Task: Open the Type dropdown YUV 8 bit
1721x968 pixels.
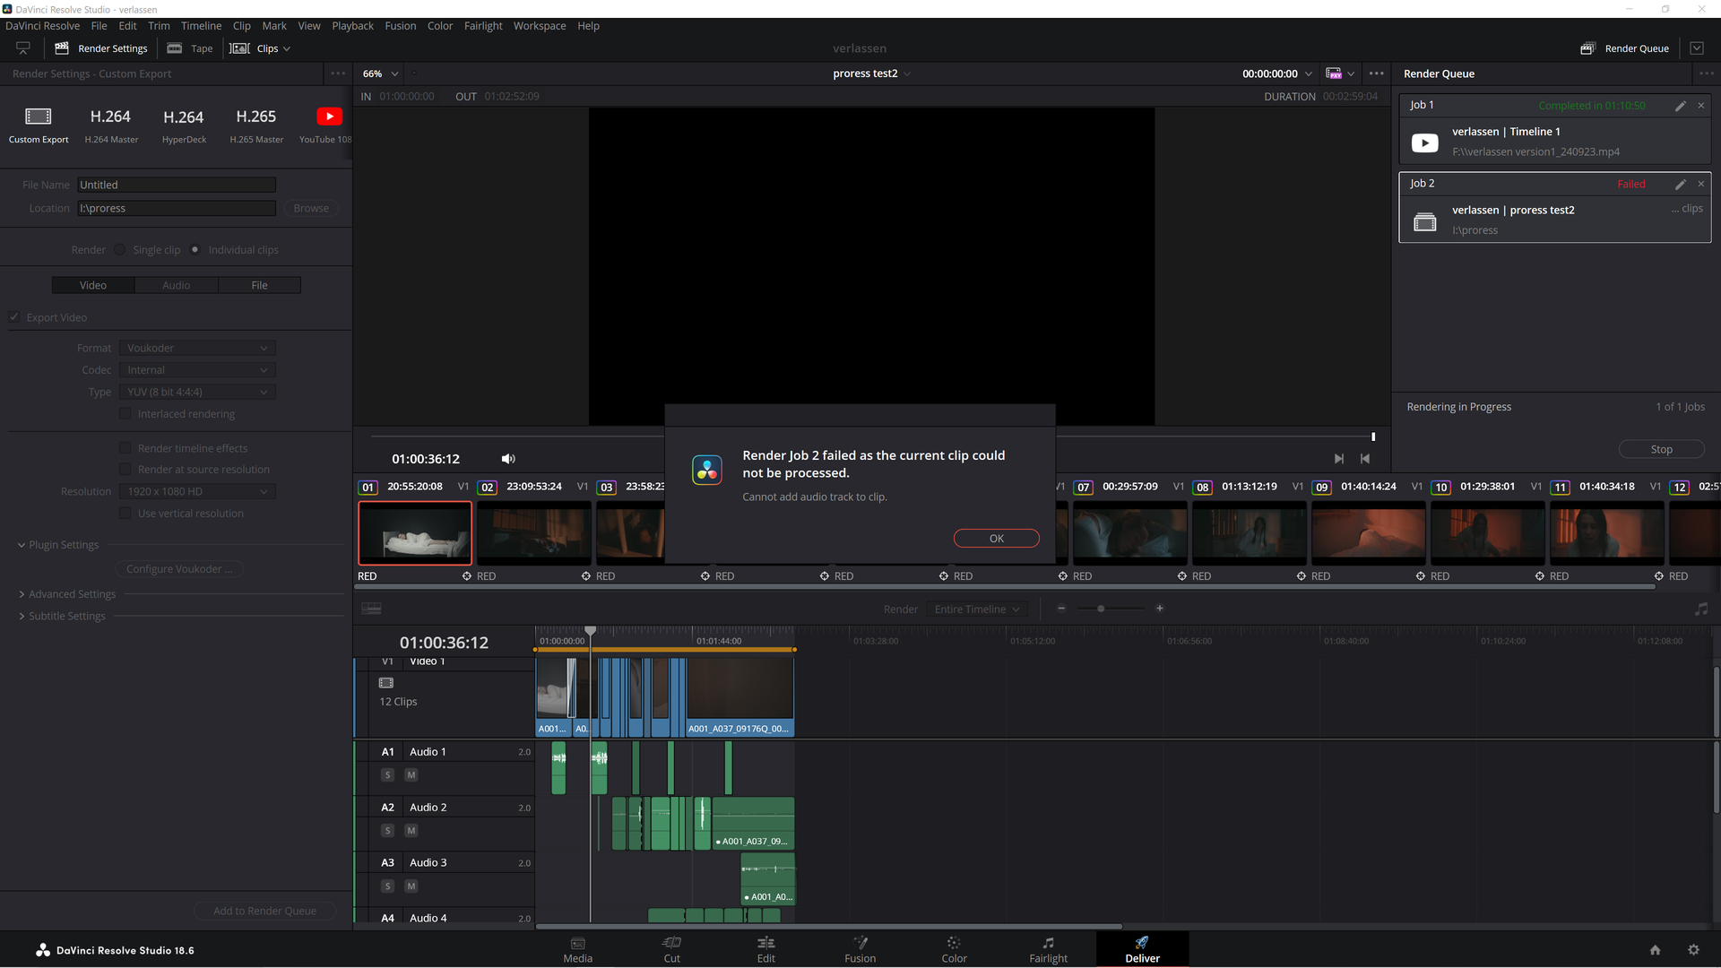Action: [197, 392]
